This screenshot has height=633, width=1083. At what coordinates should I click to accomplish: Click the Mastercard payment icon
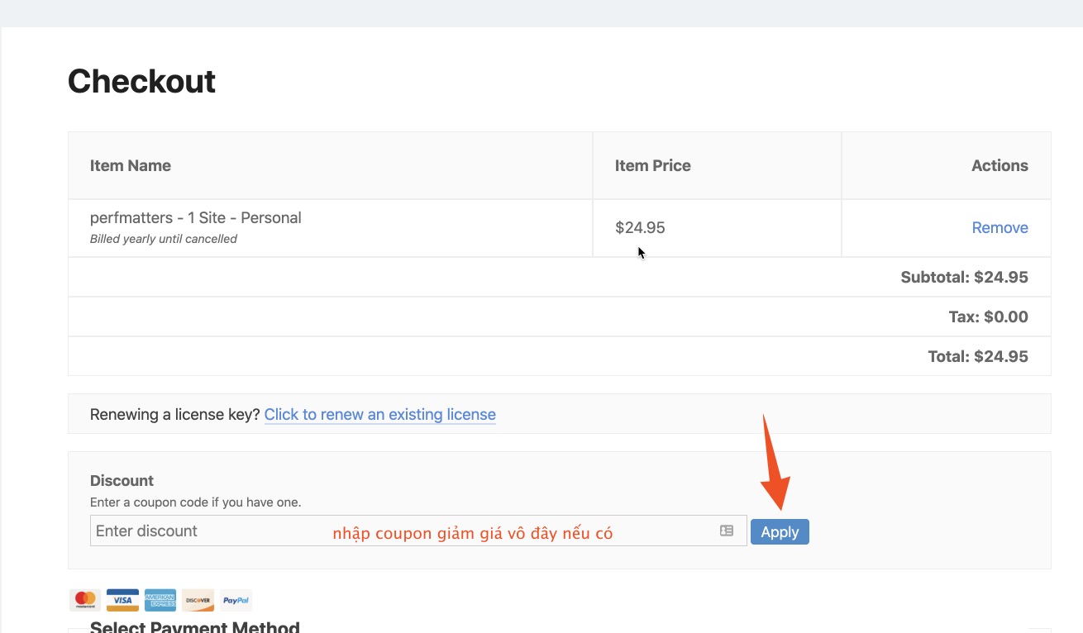coord(84,600)
